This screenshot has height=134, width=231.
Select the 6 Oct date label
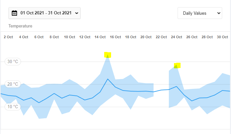pyautogui.click(x=39, y=37)
